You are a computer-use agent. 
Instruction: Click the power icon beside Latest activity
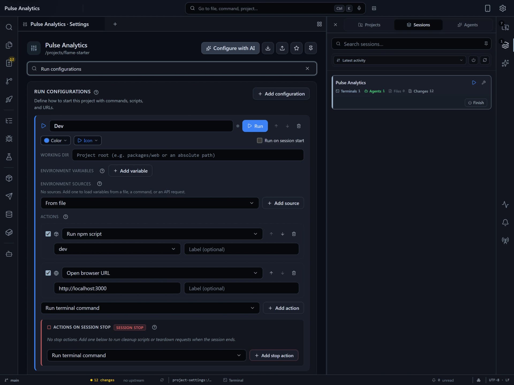pos(473,60)
